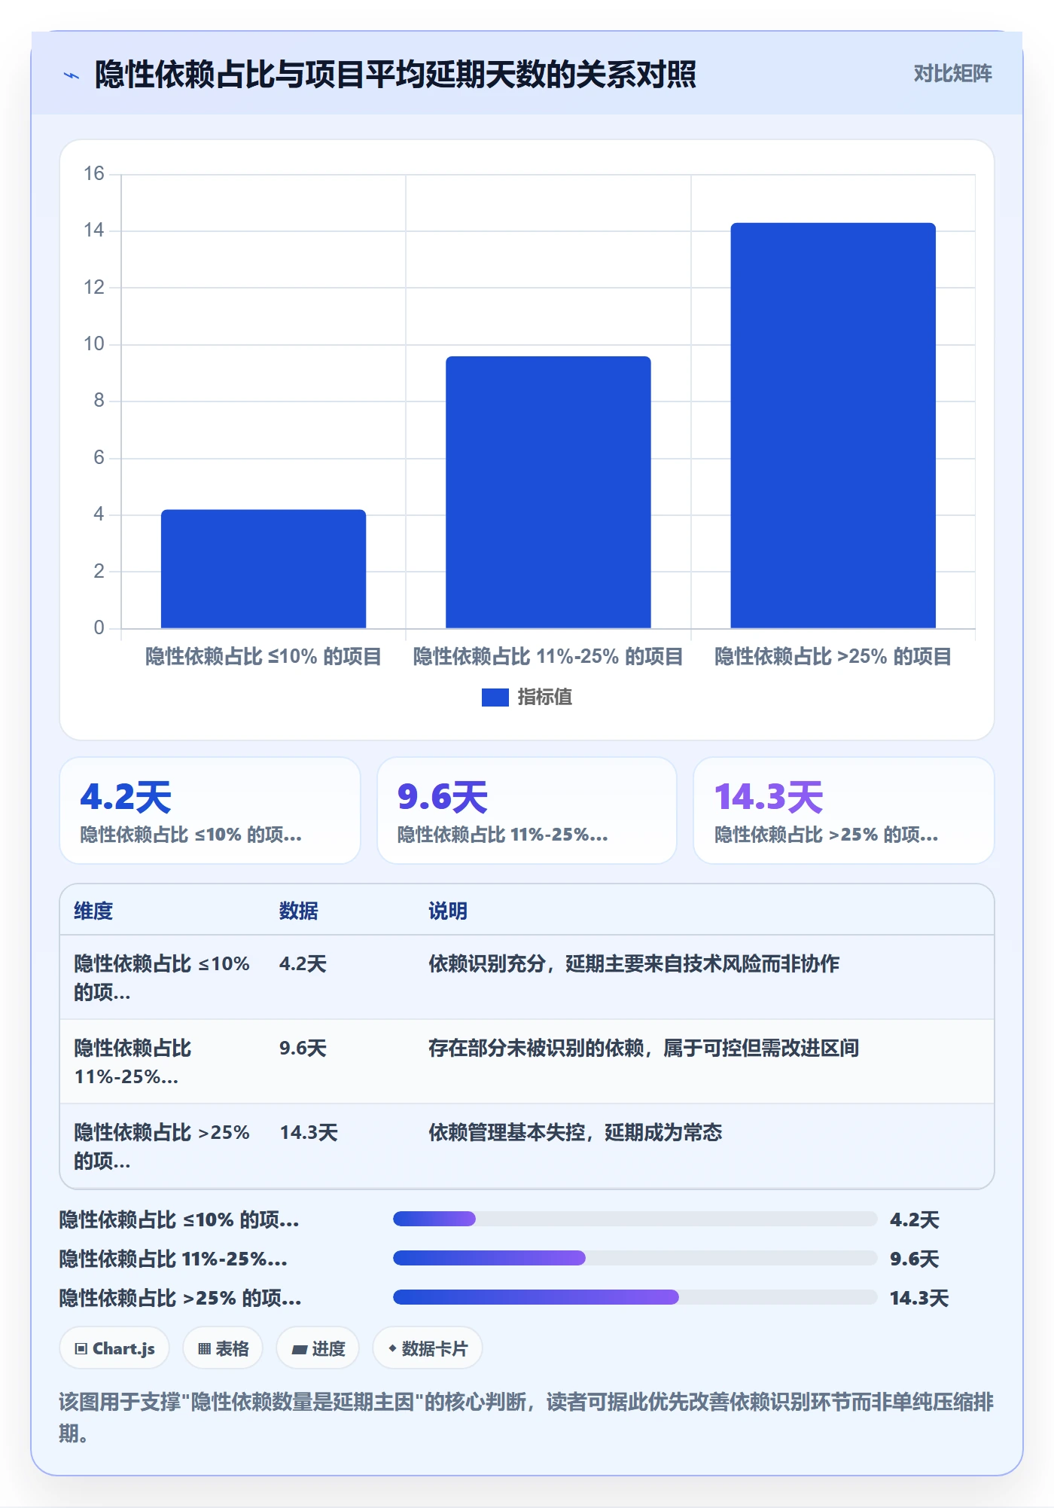Click the 指标值 legend color swatch
Screen dimensions: 1054x1508
pyautogui.click(x=495, y=698)
